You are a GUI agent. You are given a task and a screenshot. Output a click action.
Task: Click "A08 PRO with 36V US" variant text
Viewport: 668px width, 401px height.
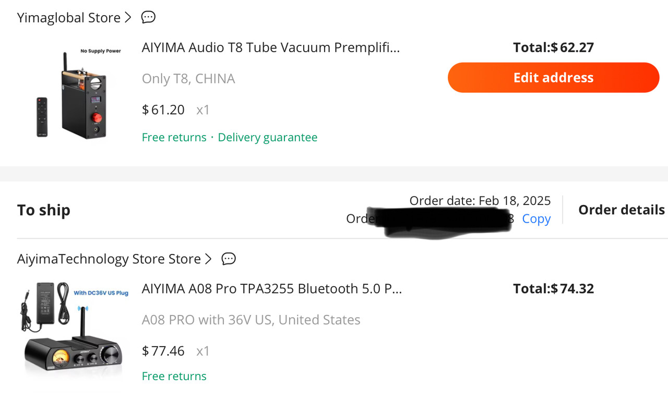coord(250,320)
